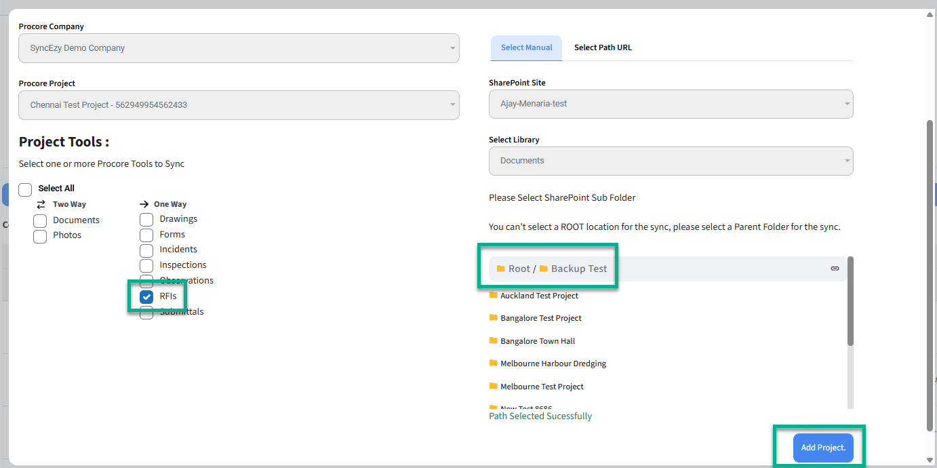Click the folder list scrollbar thumb
The width and height of the screenshot is (937, 468).
pyautogui.click(x=850, y=302)
